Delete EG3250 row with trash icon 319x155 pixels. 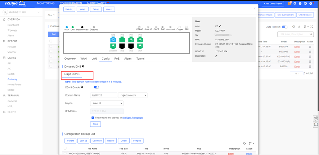[310, 67]
